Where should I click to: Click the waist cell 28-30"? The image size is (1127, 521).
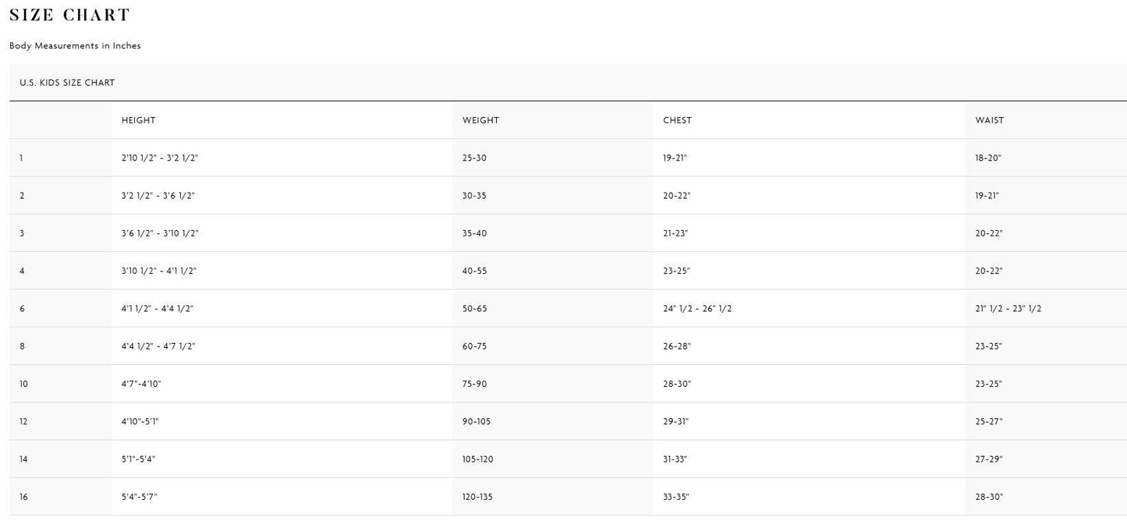[988, 497]
